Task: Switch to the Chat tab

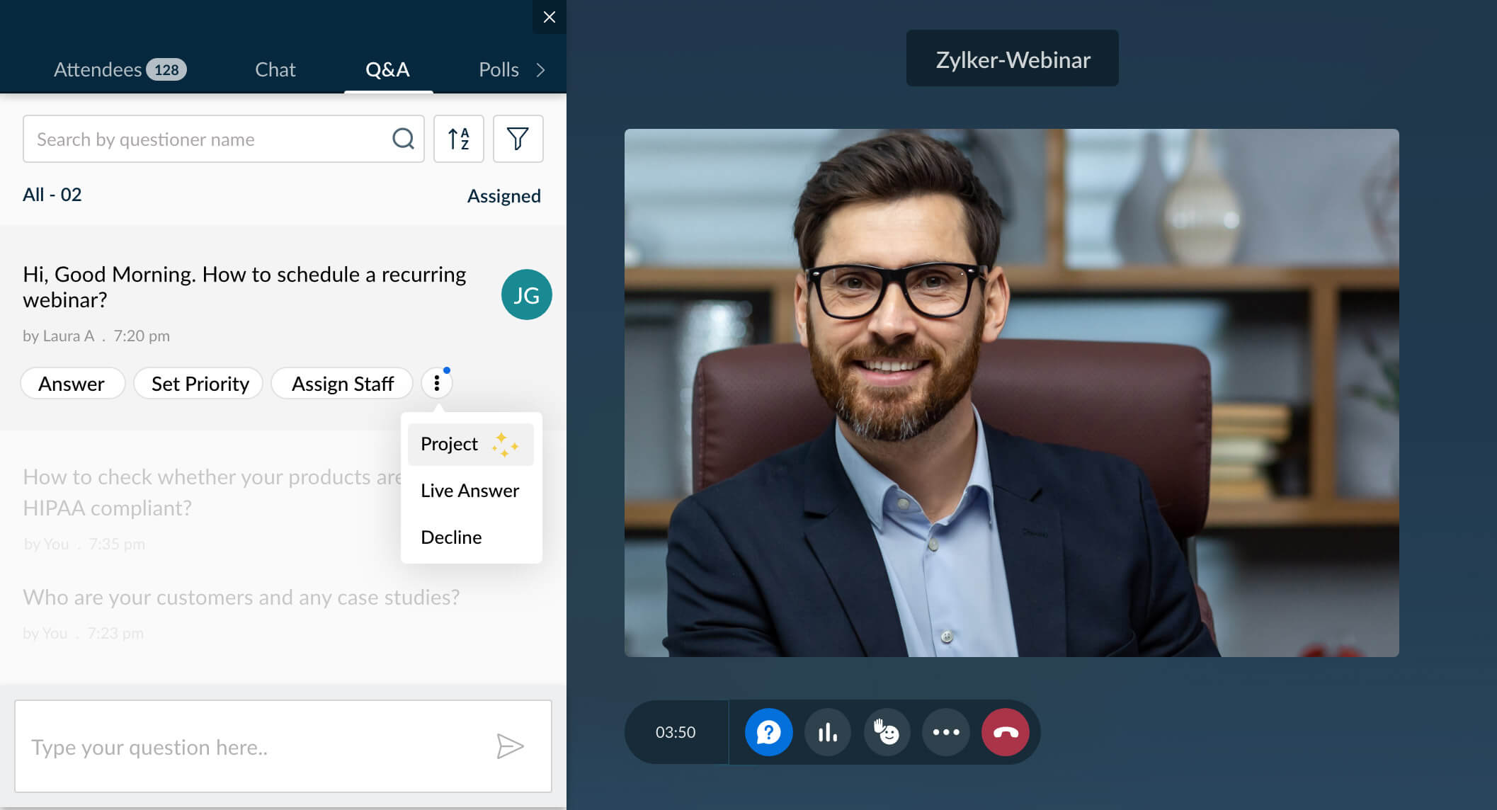Action: coord(275,69)
